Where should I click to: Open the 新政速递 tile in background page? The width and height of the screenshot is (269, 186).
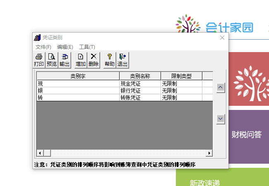[222, 177]
